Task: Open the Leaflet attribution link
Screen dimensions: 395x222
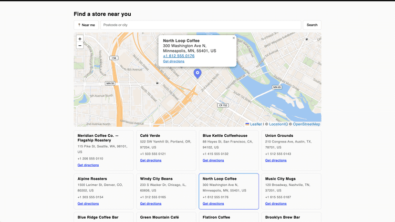Action: pyautogui.click(x=256, y=124)
